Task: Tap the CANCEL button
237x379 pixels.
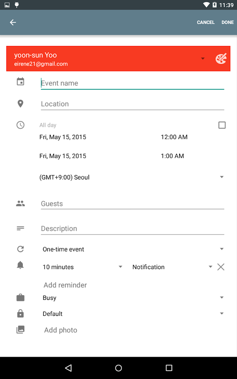Action: (206, 22)
